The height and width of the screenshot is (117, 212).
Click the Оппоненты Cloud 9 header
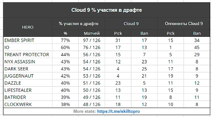[x=184, y=23]
